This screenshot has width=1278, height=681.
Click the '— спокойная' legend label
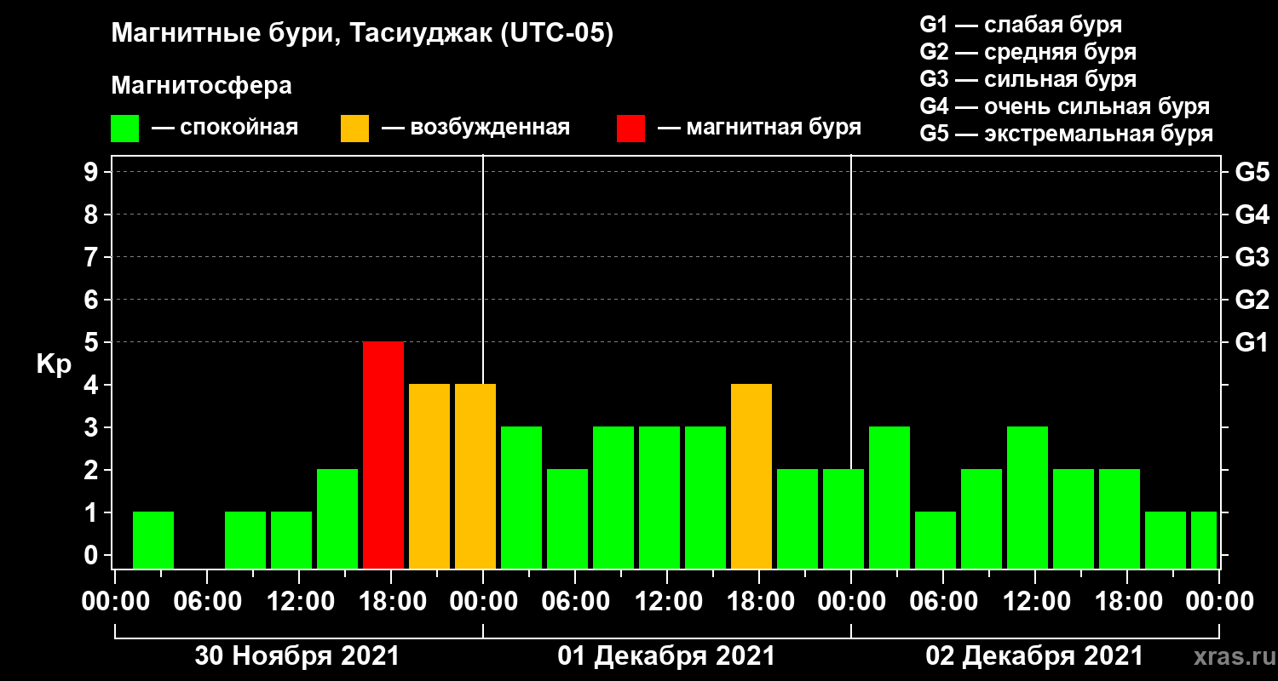coord(225,129)
